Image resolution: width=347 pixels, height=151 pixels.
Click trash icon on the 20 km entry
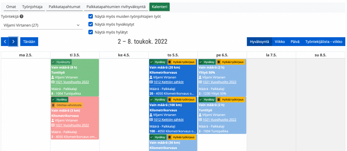point(170,62)
